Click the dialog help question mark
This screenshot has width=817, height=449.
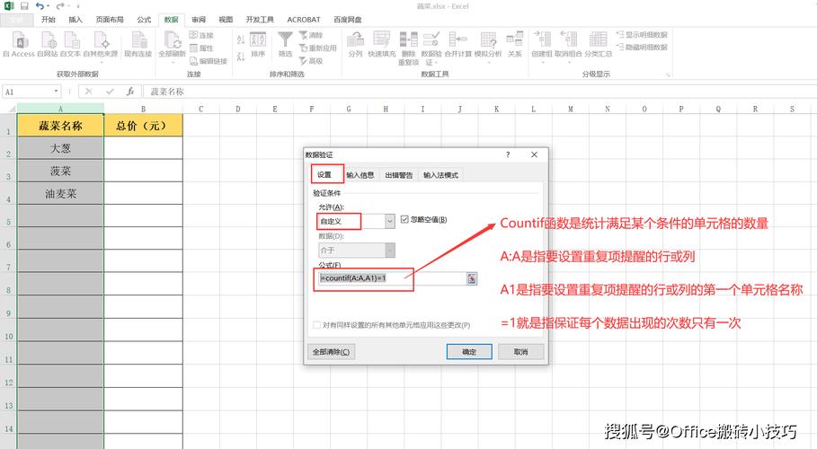tap(508, 154)
